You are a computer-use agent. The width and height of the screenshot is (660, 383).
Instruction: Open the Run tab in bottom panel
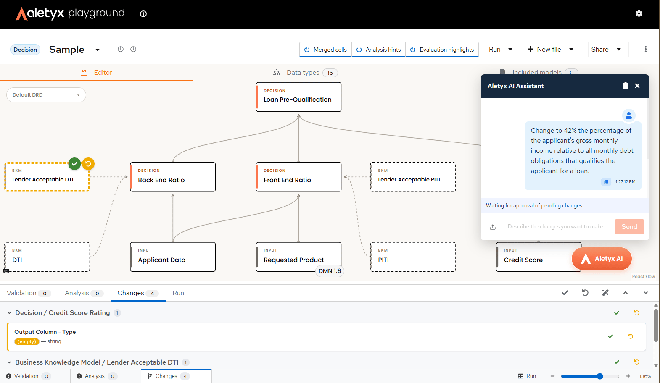tap(178, 293)
